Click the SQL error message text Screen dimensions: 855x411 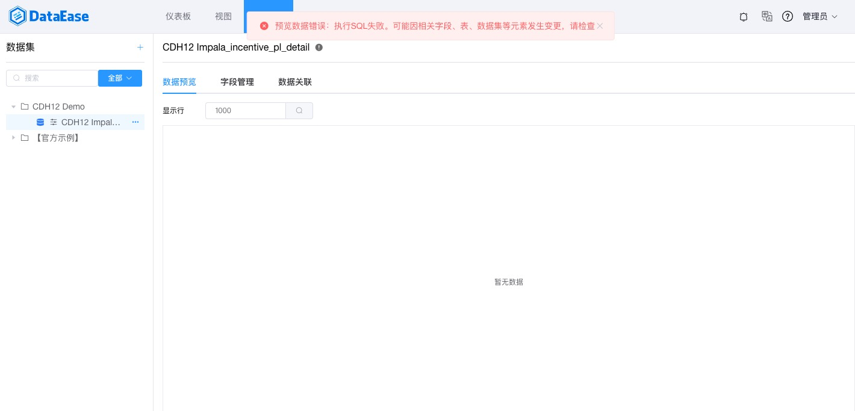435,26
